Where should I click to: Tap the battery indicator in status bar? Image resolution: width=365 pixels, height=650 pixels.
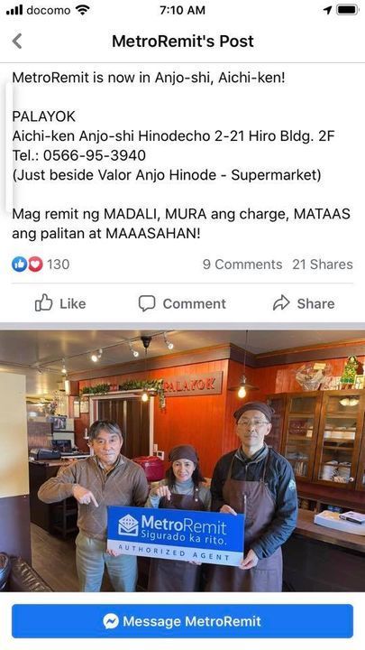pyautogui.click(x=347, y=10)
